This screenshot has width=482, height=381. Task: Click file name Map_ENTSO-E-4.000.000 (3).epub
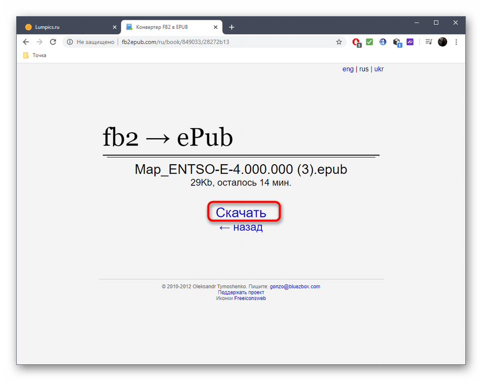[x=241, y=169]
